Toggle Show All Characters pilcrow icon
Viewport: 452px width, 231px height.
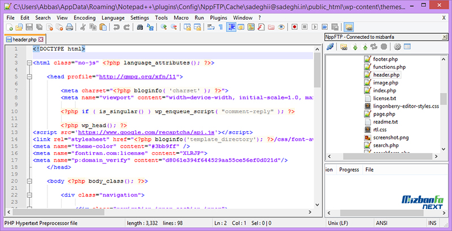pyautogui.click(x=220, y=27)
